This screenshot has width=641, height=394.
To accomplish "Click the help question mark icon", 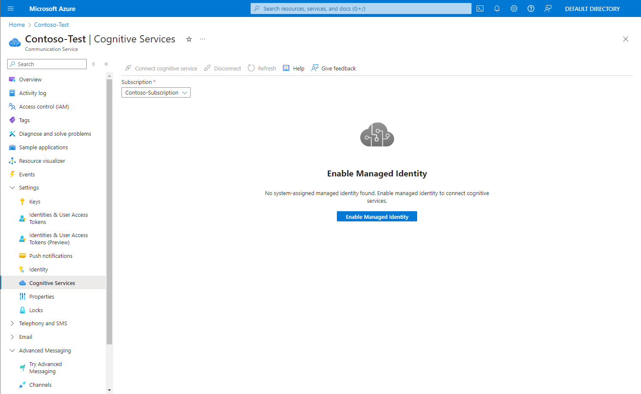I will (x=531, y=8).
